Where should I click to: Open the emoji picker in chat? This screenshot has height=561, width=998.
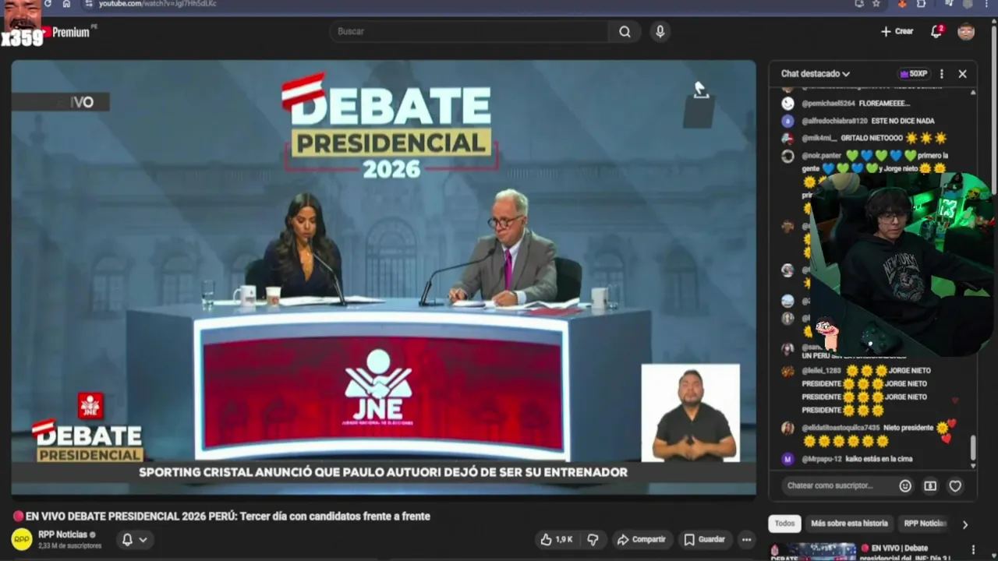click(x=905, y=486)
